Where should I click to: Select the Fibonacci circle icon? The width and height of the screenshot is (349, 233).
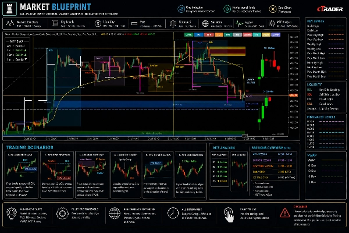173,24
